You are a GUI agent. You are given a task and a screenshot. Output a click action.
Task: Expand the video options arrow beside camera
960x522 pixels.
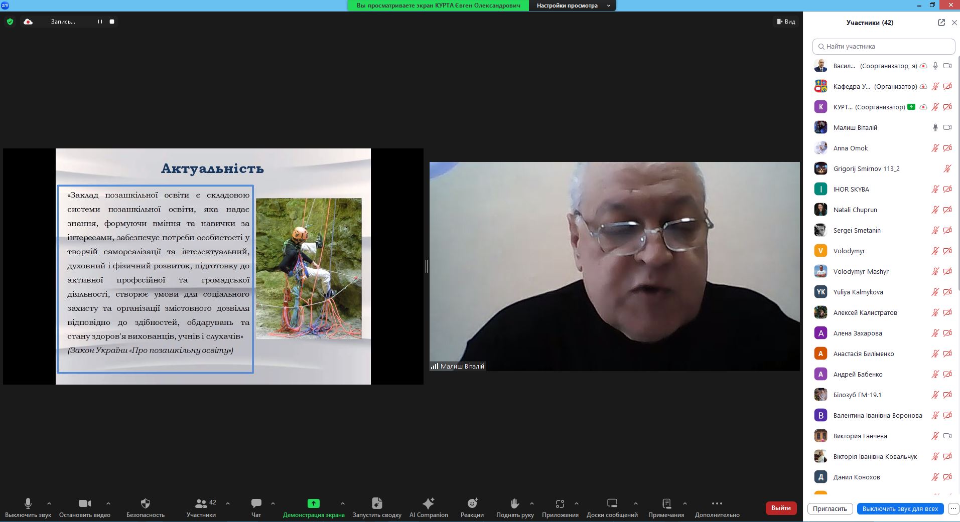pyautogui.click(x=108, y=503)
